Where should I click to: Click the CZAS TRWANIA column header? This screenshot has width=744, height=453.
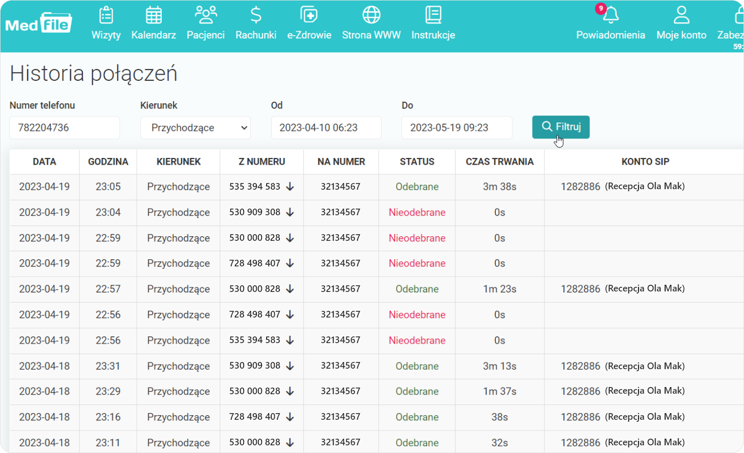[x=499, y=162]
